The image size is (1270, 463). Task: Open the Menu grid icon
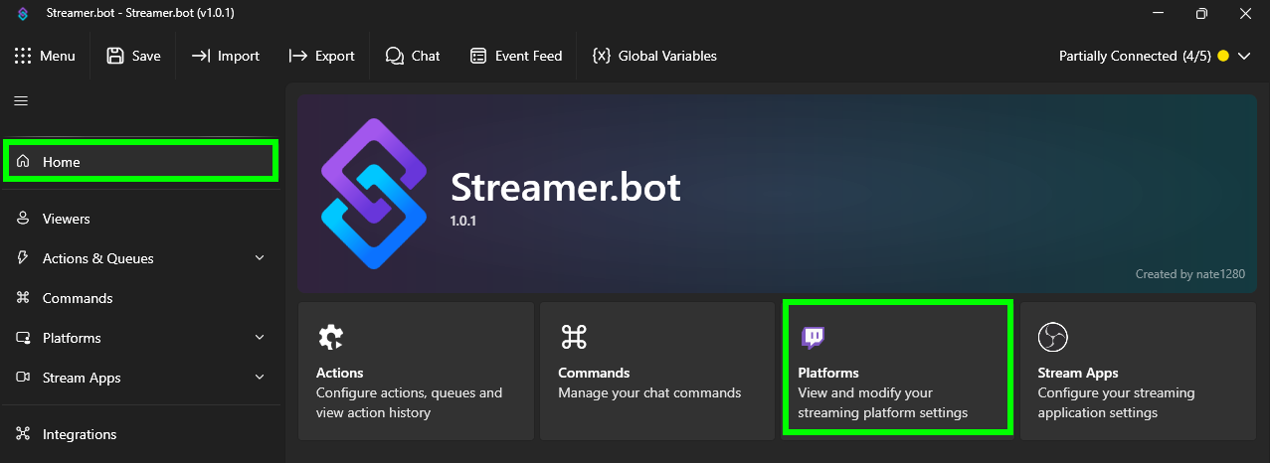click(23, 57)
